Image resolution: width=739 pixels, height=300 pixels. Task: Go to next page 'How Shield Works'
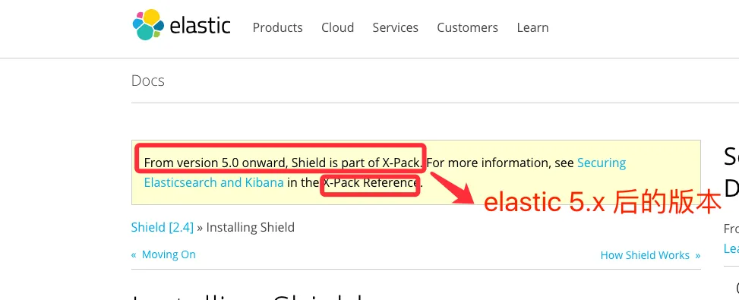tap(645, 255)
